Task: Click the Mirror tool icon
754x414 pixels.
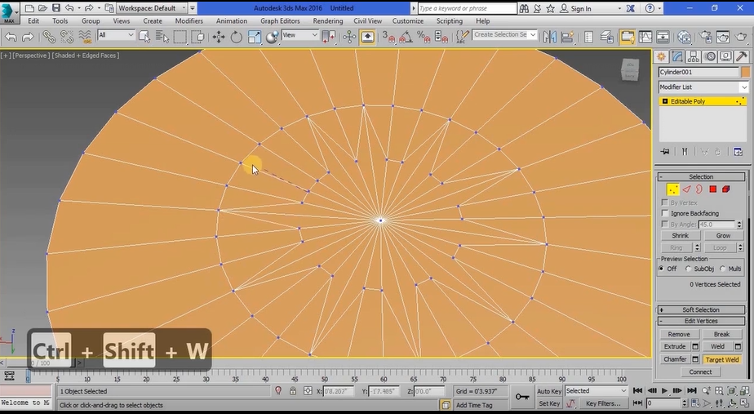Action: pos(550,37)
